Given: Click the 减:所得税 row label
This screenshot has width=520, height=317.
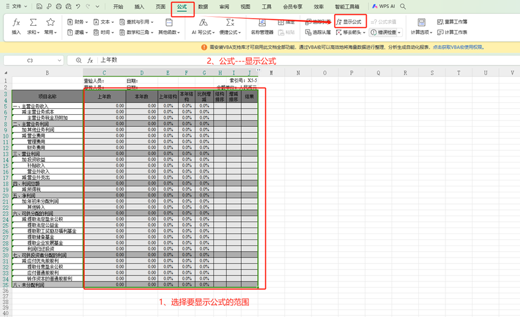Looking at the screenshot, I should coord(47,189).
